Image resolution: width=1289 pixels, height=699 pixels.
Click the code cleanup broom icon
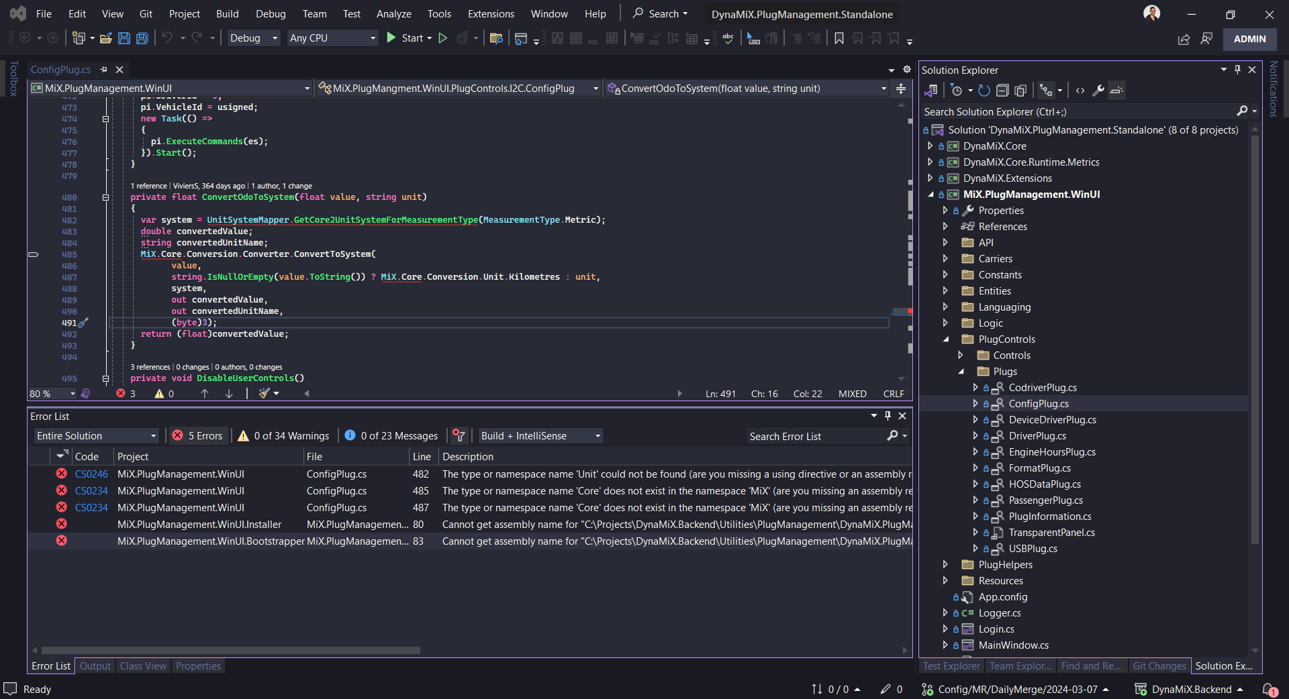tap(265, 394)
